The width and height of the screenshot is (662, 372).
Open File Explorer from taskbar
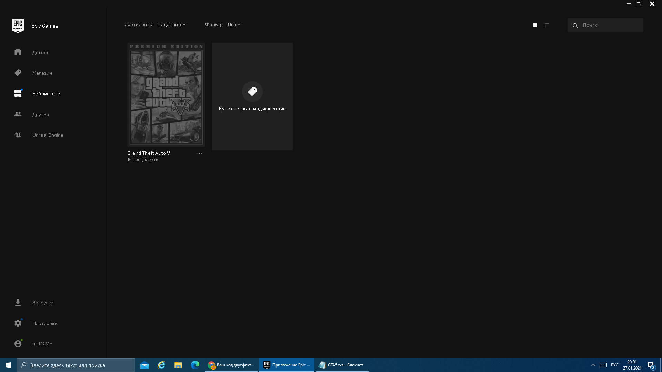click(178, 365)
